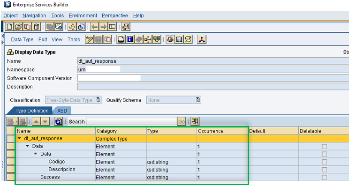The height and width of the screenshot is (187, 349).
Task: Click the theater masks user settings icon
Action: 126,27
